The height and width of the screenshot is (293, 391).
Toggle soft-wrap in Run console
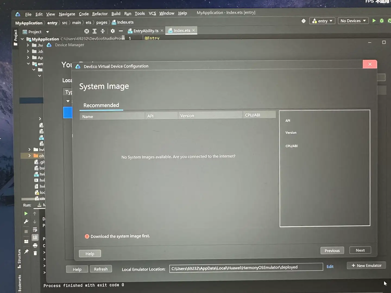tap(35, 230)
